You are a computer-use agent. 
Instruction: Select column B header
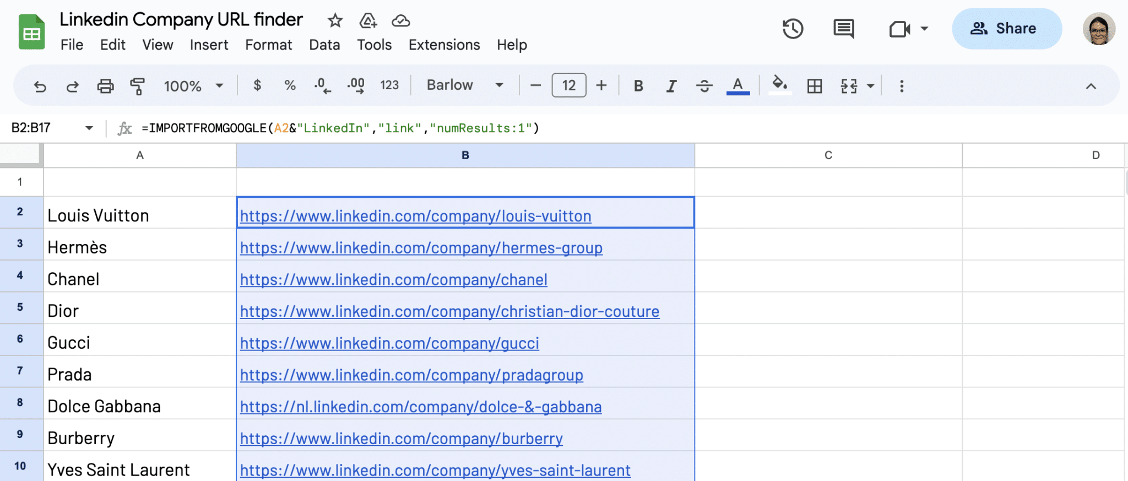(x=465, y=155)
